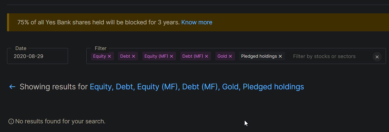Screen dimensions: 389x132
Task: Remove the Equity filter tag
Action: pyautogui.click(x=109, y=56)
